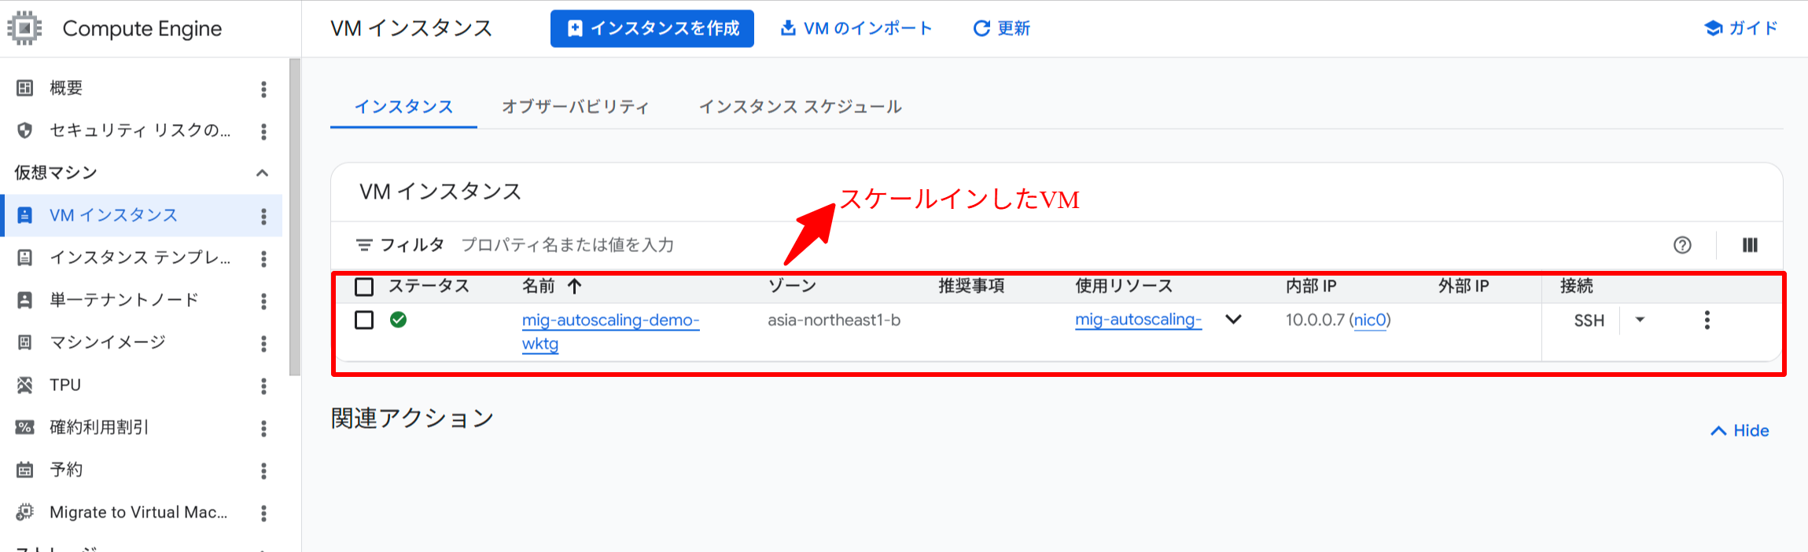Click the filter input field
Image resolution: width=1808 pixels, height=552 pixels.
(1054, 245)
